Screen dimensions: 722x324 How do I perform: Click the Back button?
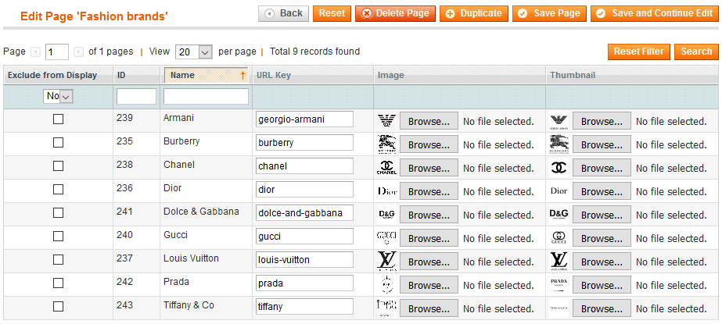coord(284,14)
